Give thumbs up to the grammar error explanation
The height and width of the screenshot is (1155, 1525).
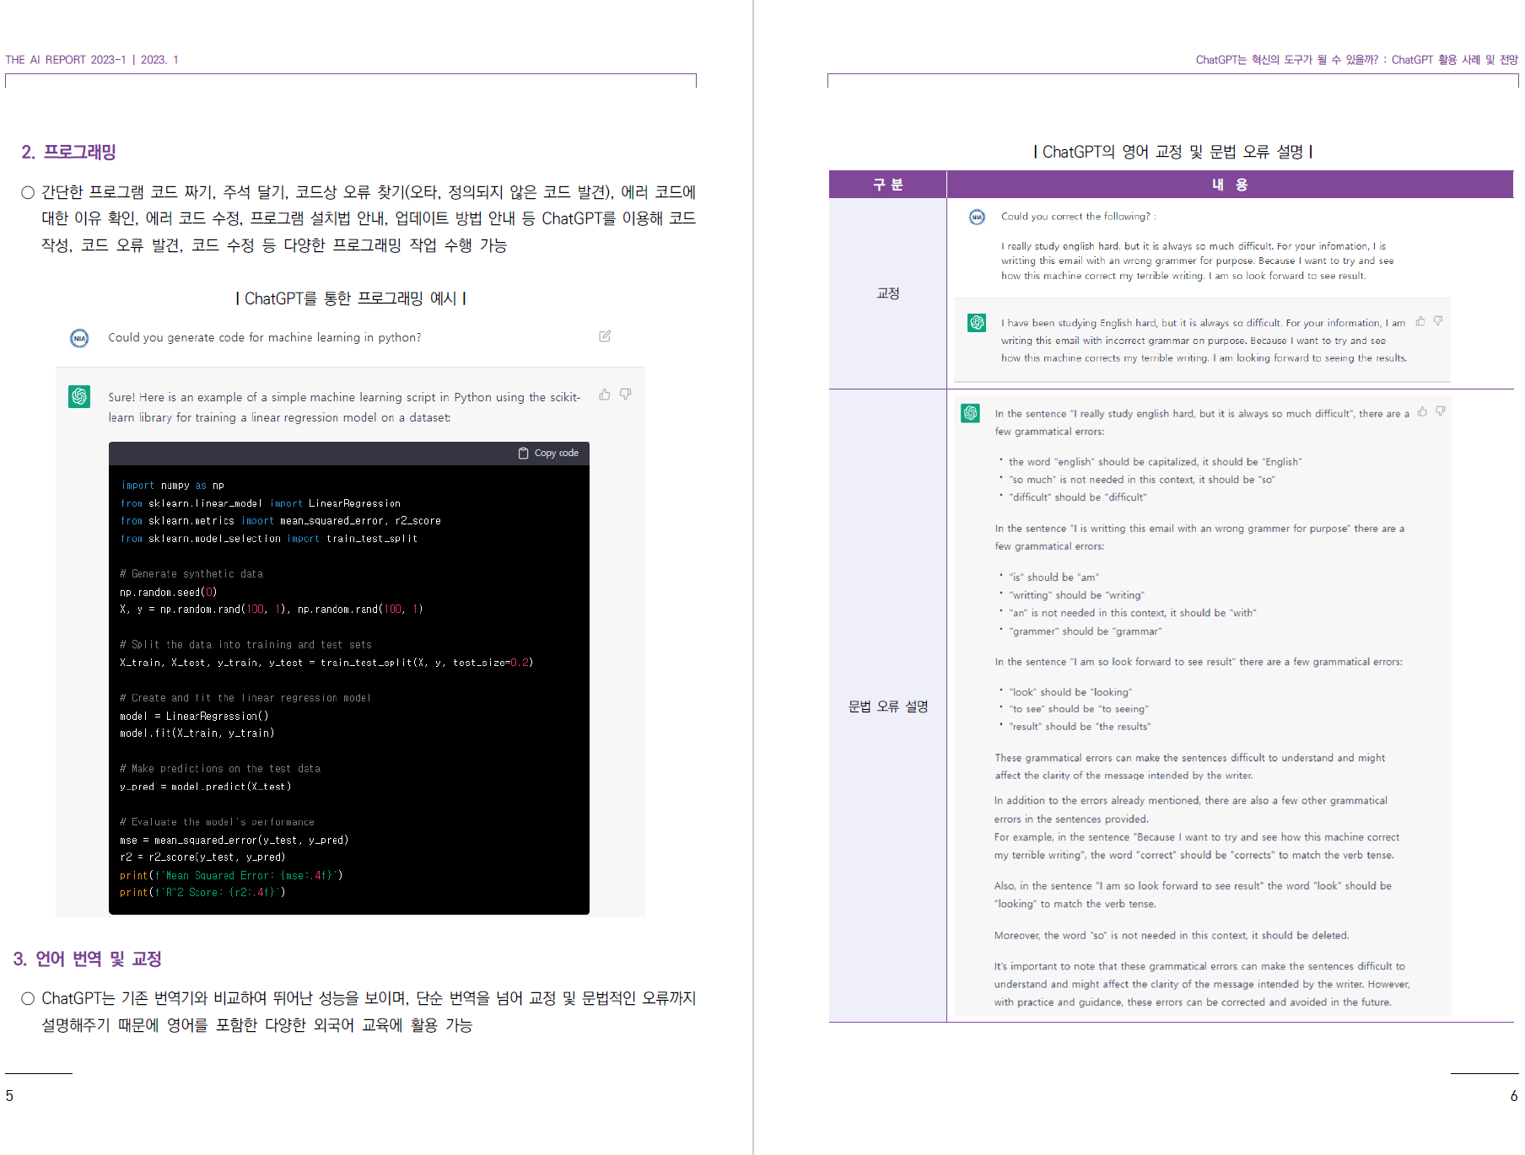coord(1423,411)
